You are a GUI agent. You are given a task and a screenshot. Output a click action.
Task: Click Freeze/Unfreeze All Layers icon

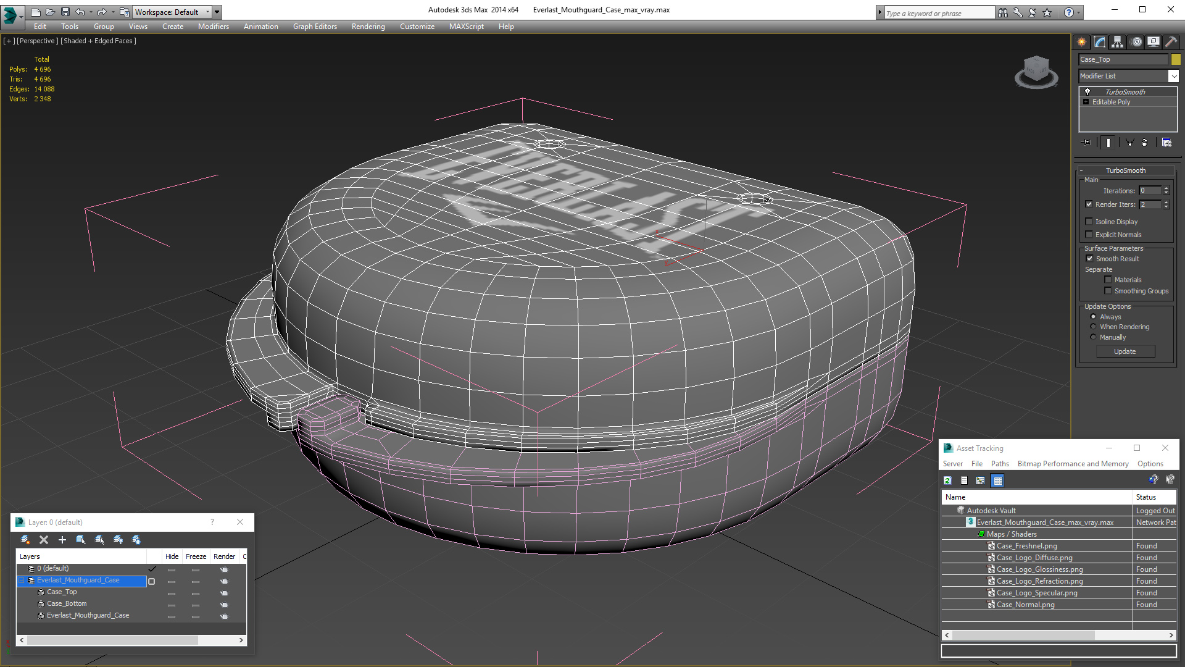[136, 540]
